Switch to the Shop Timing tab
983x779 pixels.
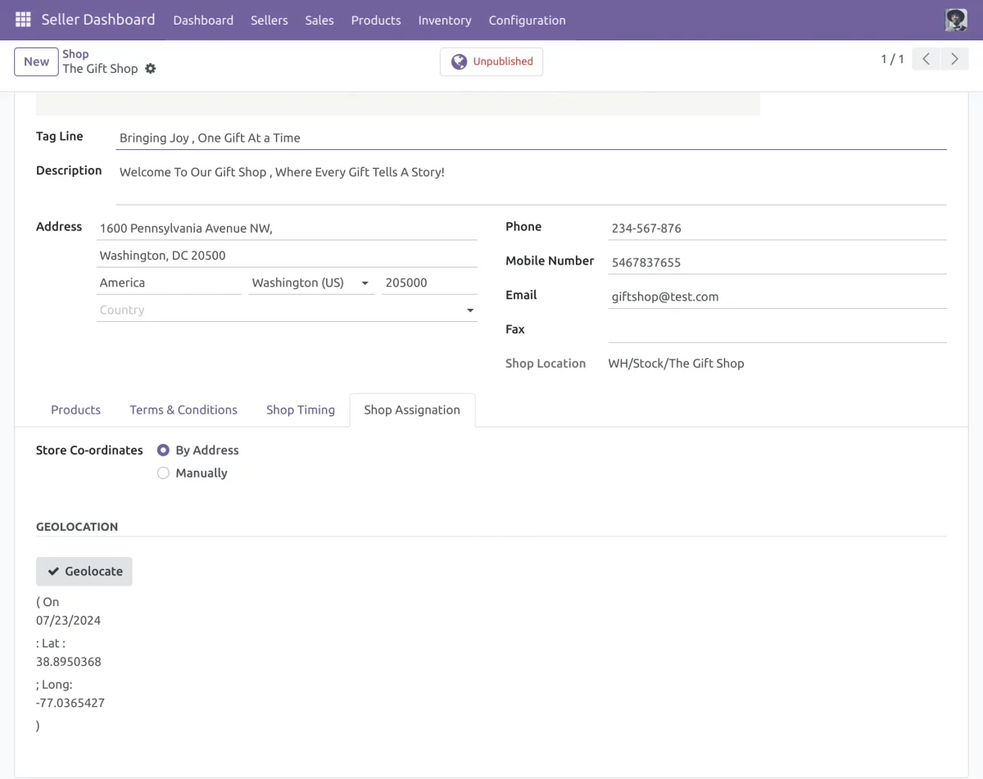pyautogui.click(x=300, y=410)
